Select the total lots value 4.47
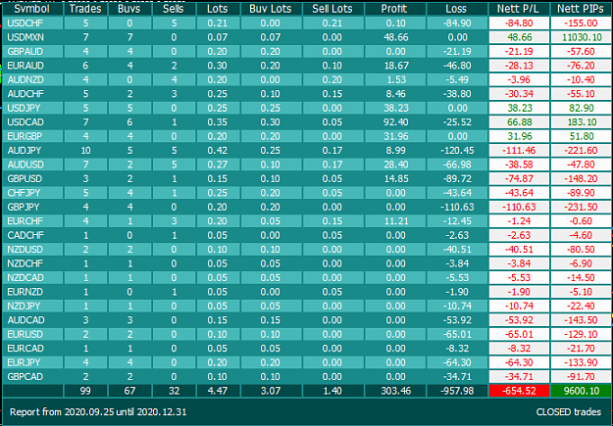Screen dimensions: 613x426 pyautogui.click(x=218, y=391)
